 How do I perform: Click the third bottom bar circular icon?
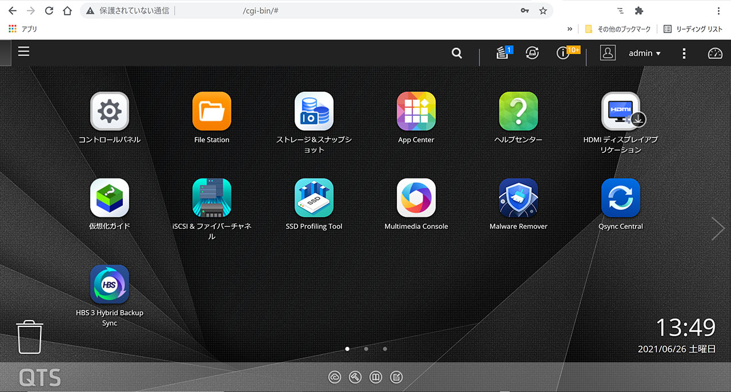click(376, 377)
